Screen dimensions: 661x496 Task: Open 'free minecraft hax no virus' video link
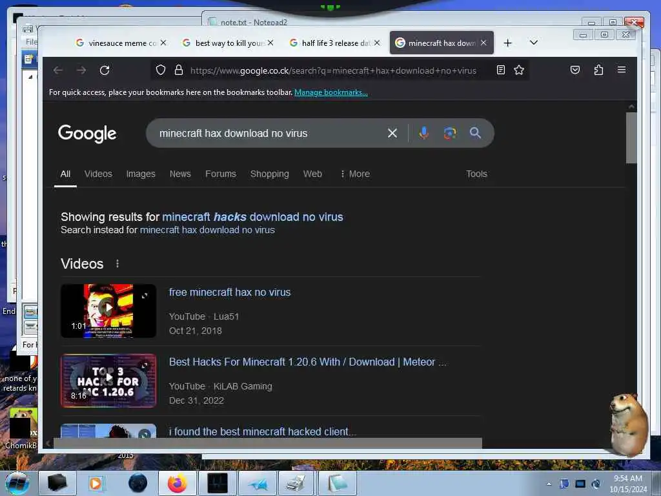click(230, 293)
